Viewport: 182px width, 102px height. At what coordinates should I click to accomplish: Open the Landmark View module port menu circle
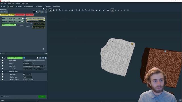(44, 27)
